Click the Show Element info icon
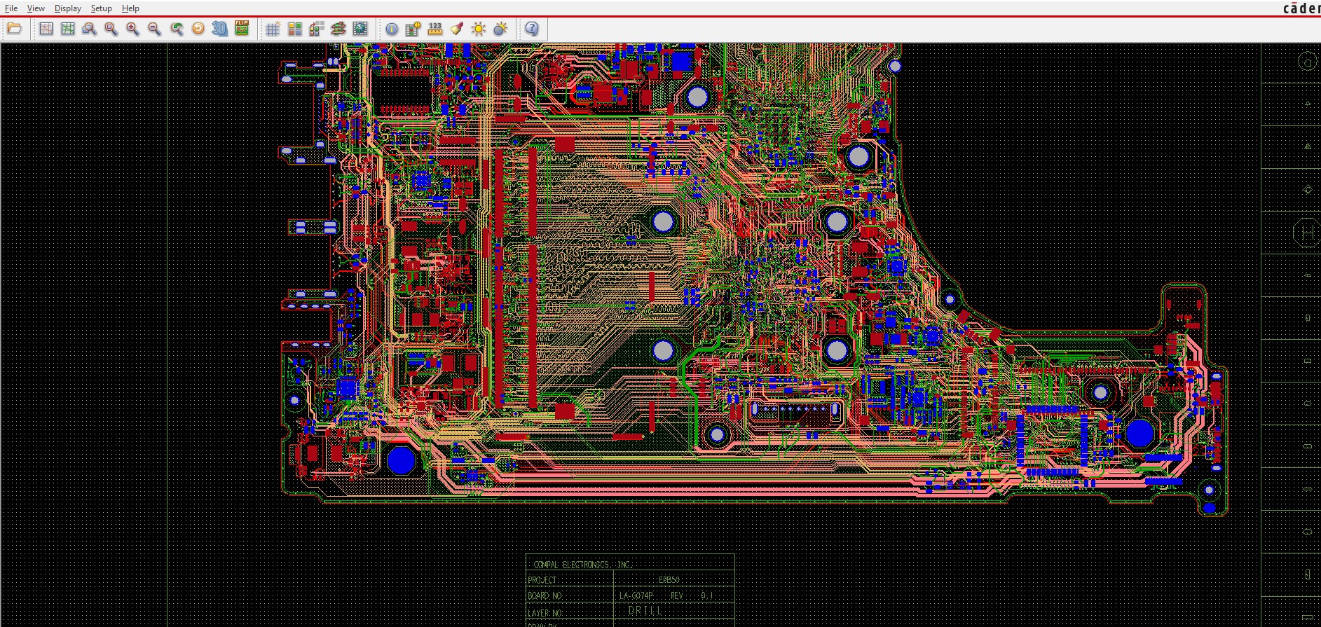This screenshot has width=1321, height=627. [392, 29]
